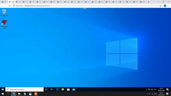Bookmark this page with the star icon

coord(161,6)
